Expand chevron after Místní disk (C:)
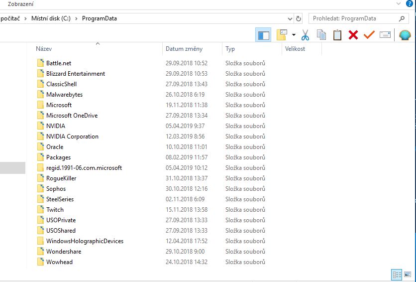This screenshot has width=416, height=282. coord(76,18)
